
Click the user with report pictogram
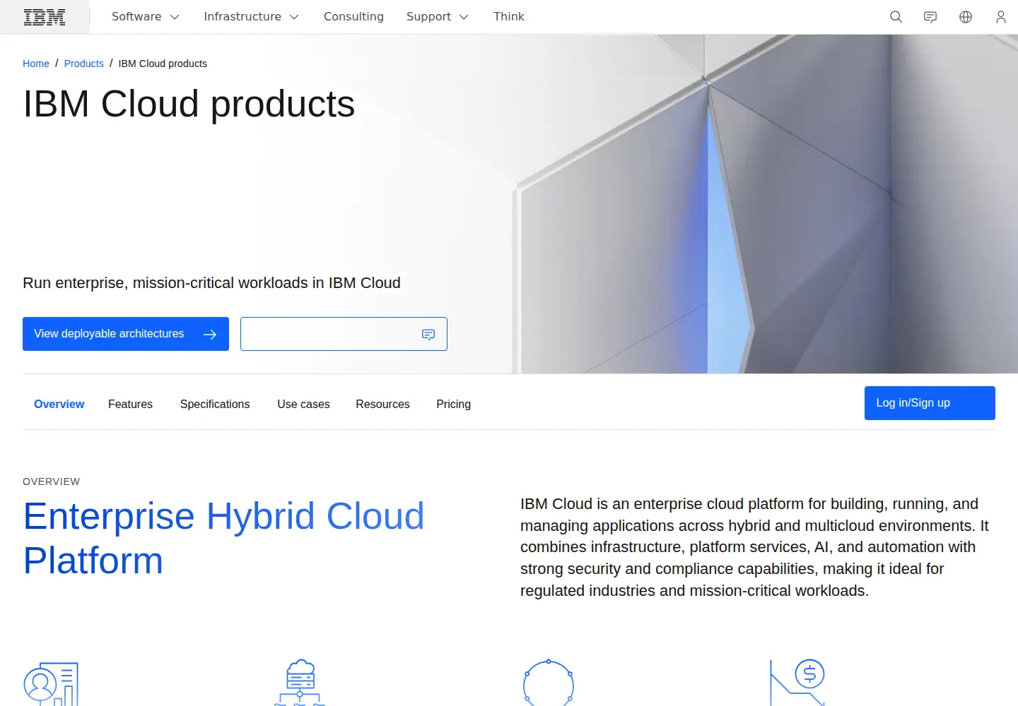[x=51, y=683]
